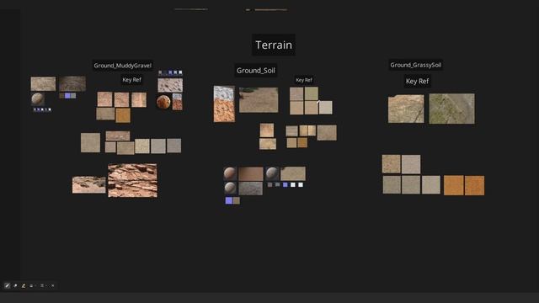Click the Terrain title label
539x303 pixels.
tap(274, 45)
